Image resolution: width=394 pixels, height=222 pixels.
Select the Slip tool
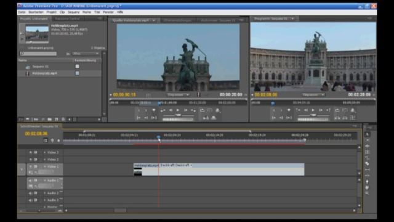367,170
